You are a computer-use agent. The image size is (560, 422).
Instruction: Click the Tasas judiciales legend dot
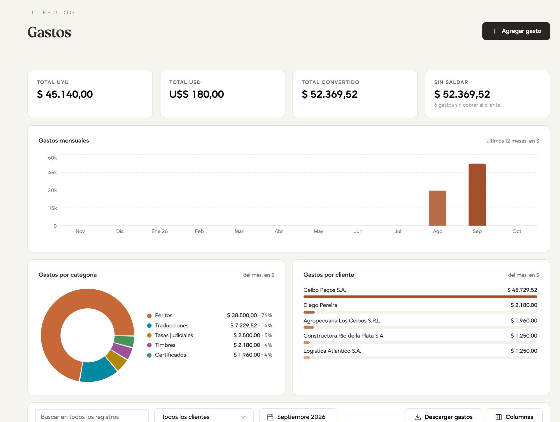(x=149, y=335)
